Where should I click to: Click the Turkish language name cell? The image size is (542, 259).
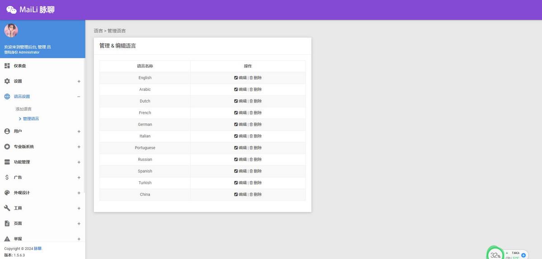[x=145, y=183]
